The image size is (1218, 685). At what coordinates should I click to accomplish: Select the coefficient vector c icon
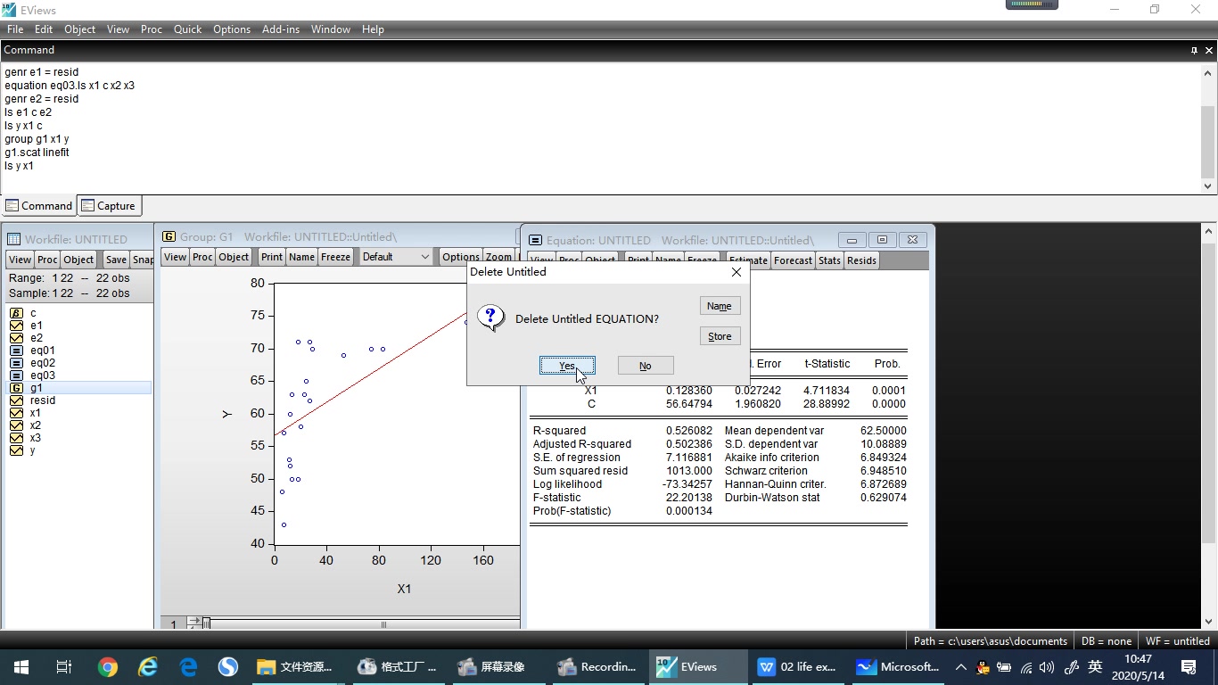point(24,312)
